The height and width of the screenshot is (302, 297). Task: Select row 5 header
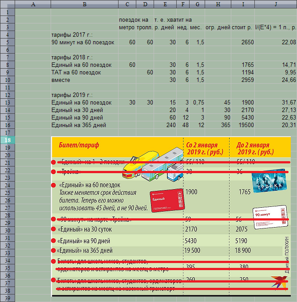pos(8,43)
